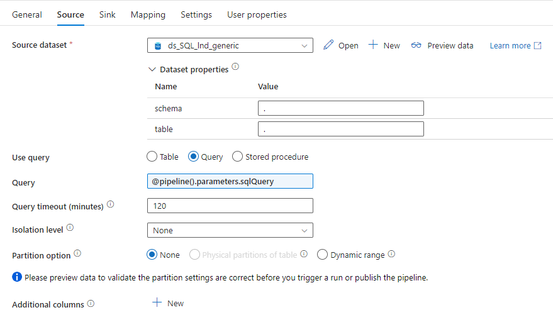Click the Query timeout info icon

[111, 204]
